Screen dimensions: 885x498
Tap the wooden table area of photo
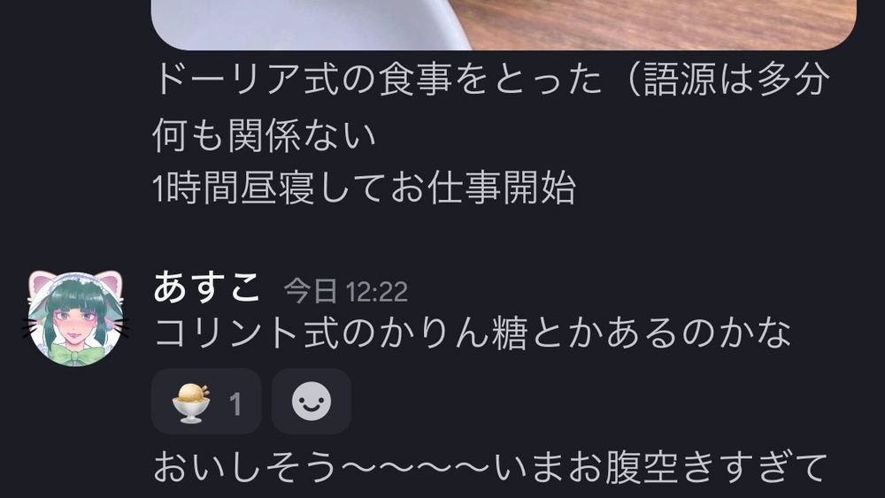coord(660,23)
